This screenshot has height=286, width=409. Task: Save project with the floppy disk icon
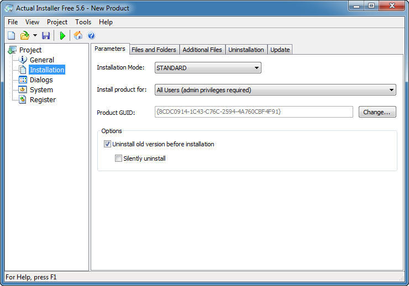[46, 35]
